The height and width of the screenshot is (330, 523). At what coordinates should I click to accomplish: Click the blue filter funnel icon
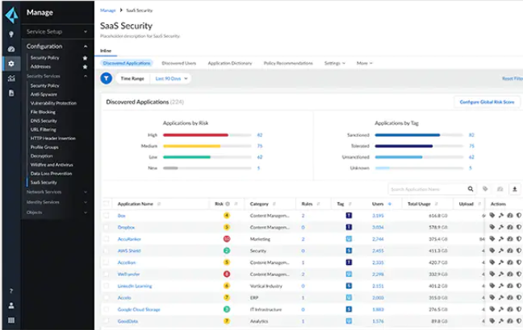(106, 79)
